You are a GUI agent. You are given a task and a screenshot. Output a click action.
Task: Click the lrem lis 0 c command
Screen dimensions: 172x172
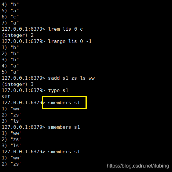click(x=65, y=29)
